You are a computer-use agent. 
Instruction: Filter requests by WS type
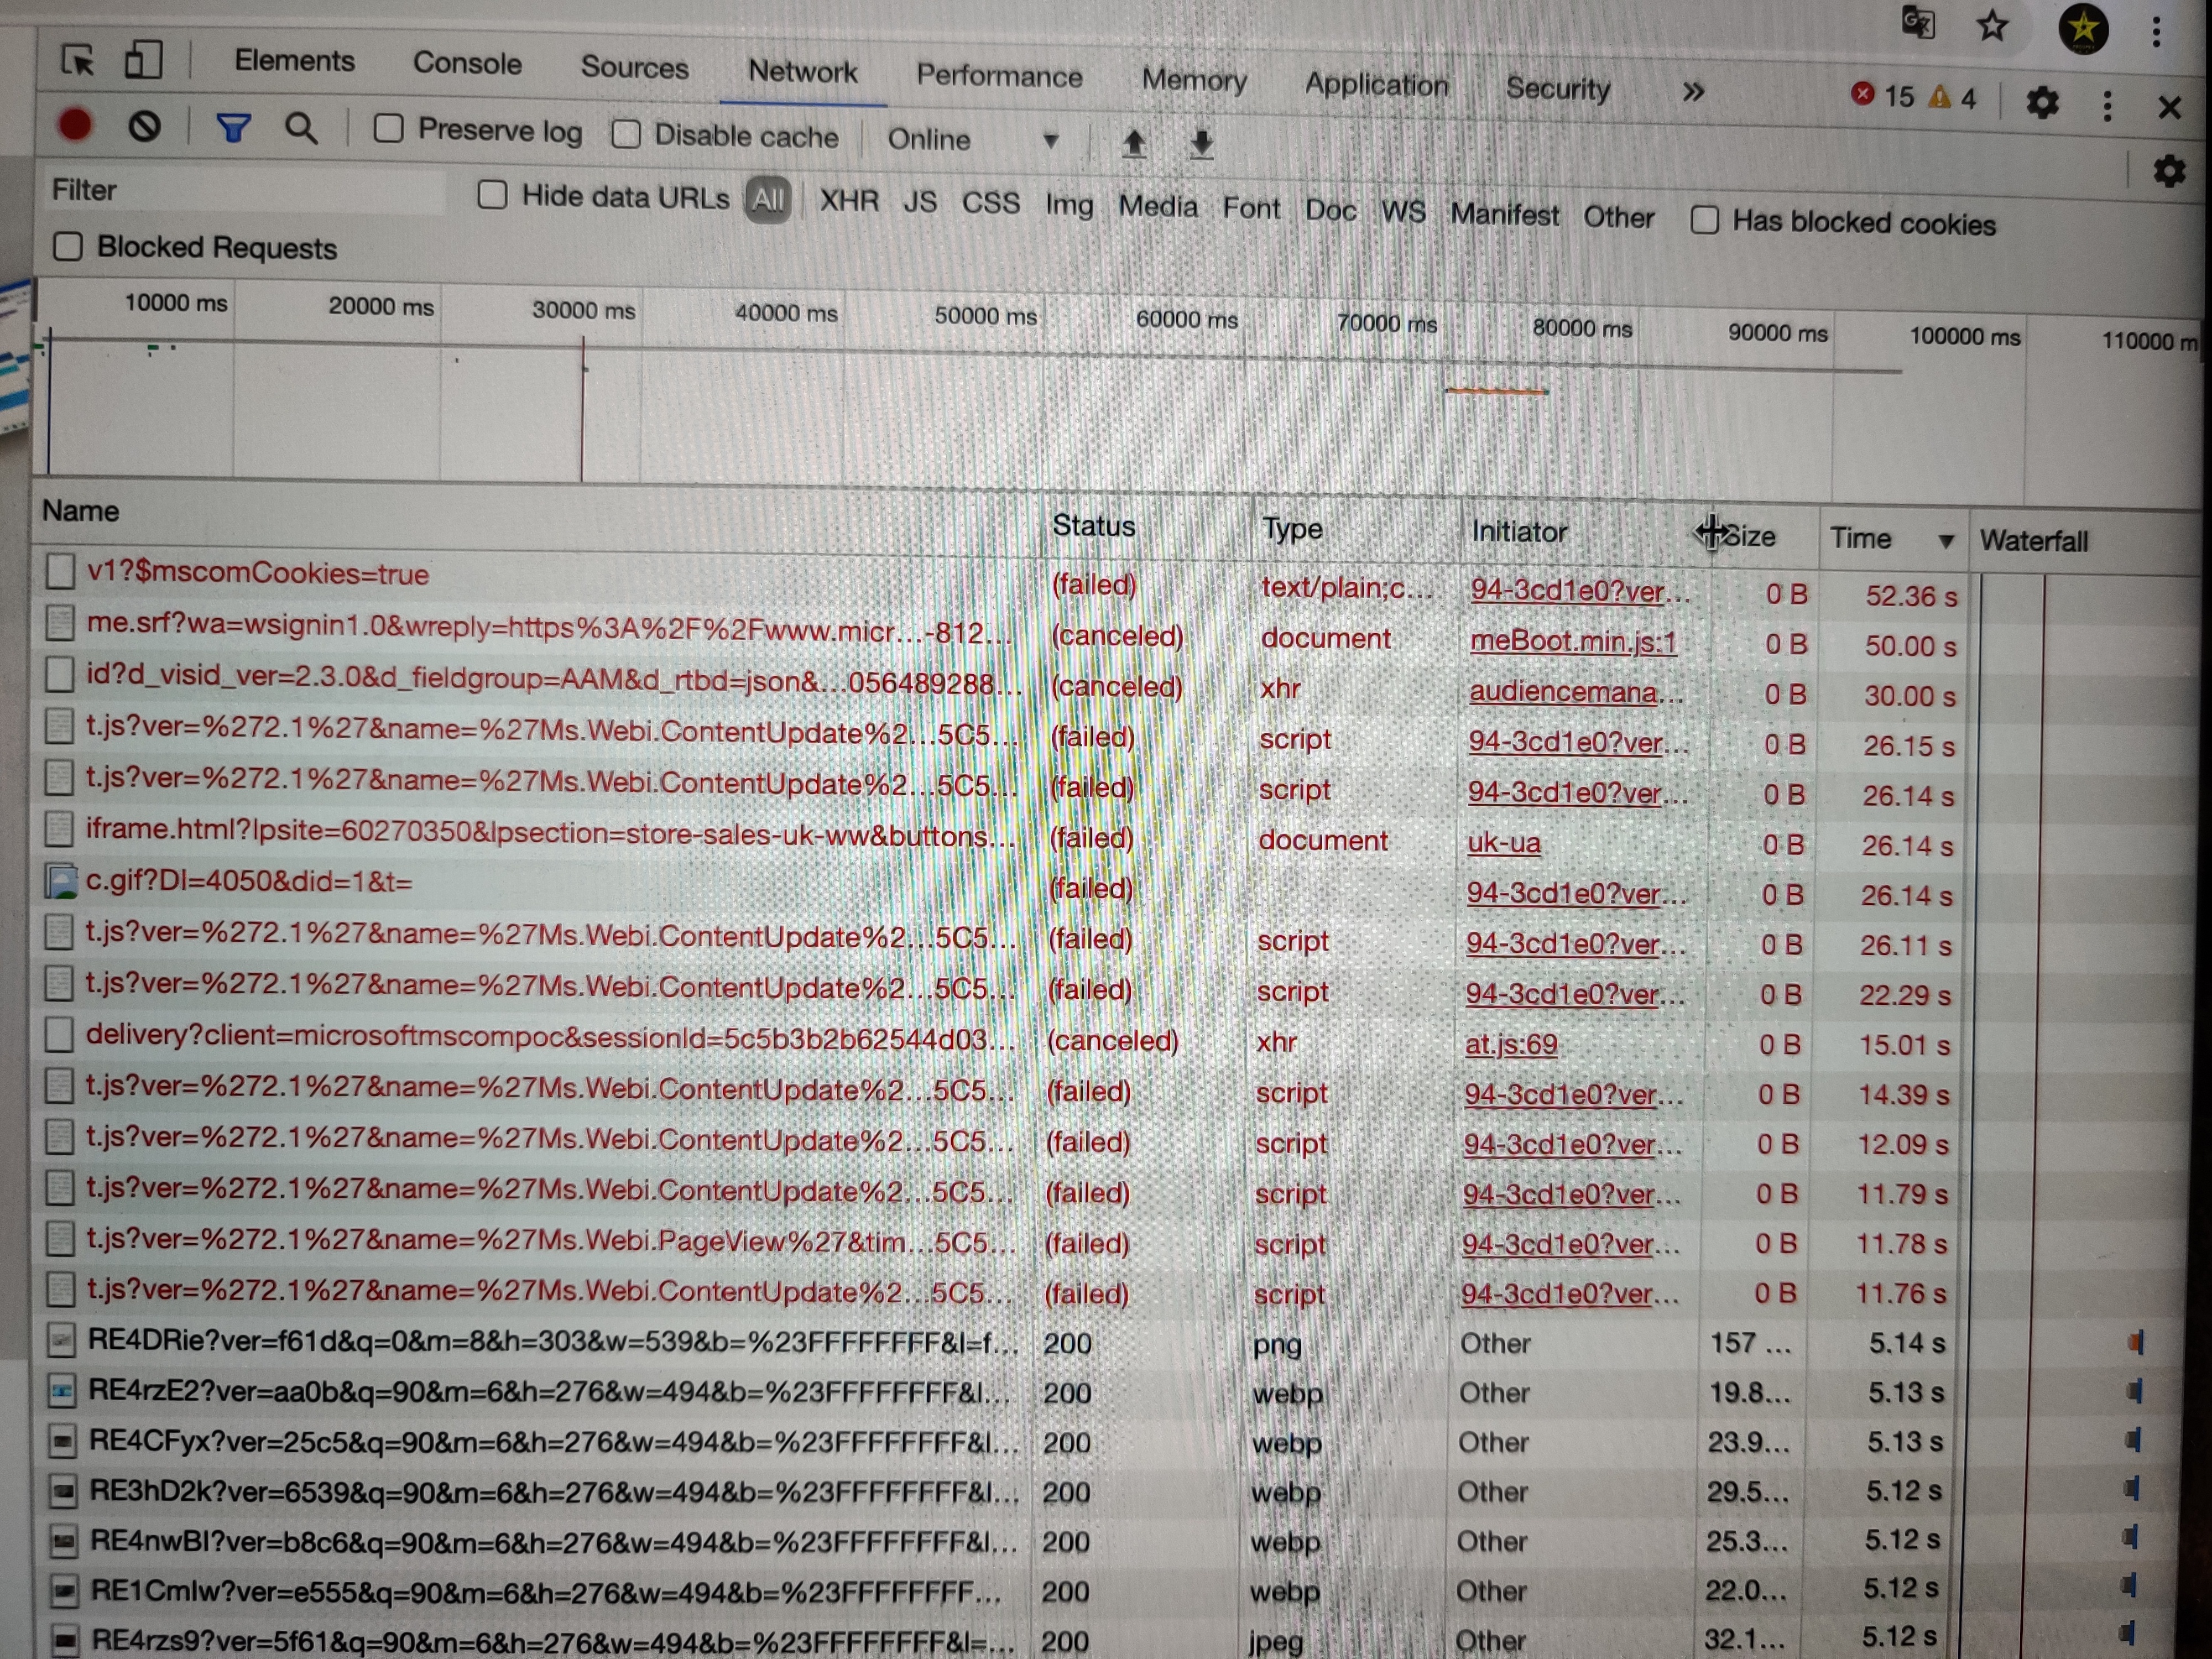click(x=1403, y=211)
